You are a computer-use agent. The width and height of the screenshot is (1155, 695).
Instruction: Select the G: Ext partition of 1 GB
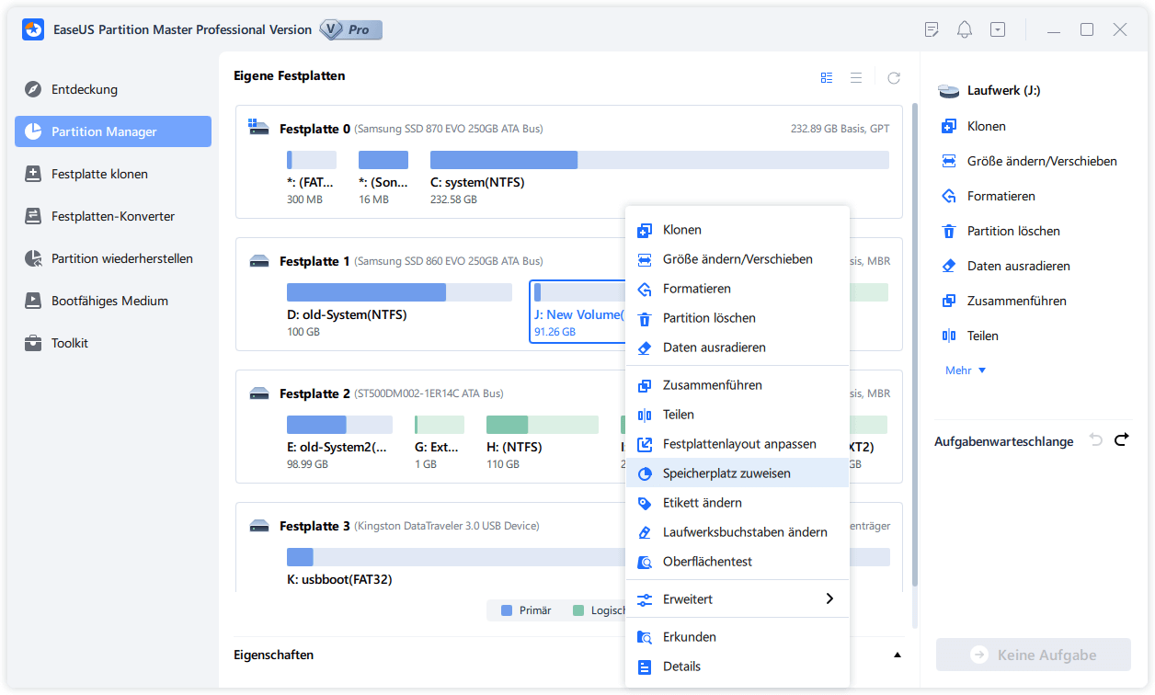point(439,444)
